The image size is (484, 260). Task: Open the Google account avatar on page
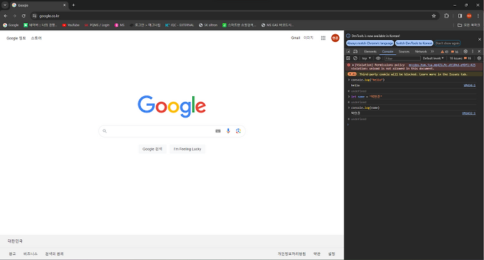pos(335,38)
